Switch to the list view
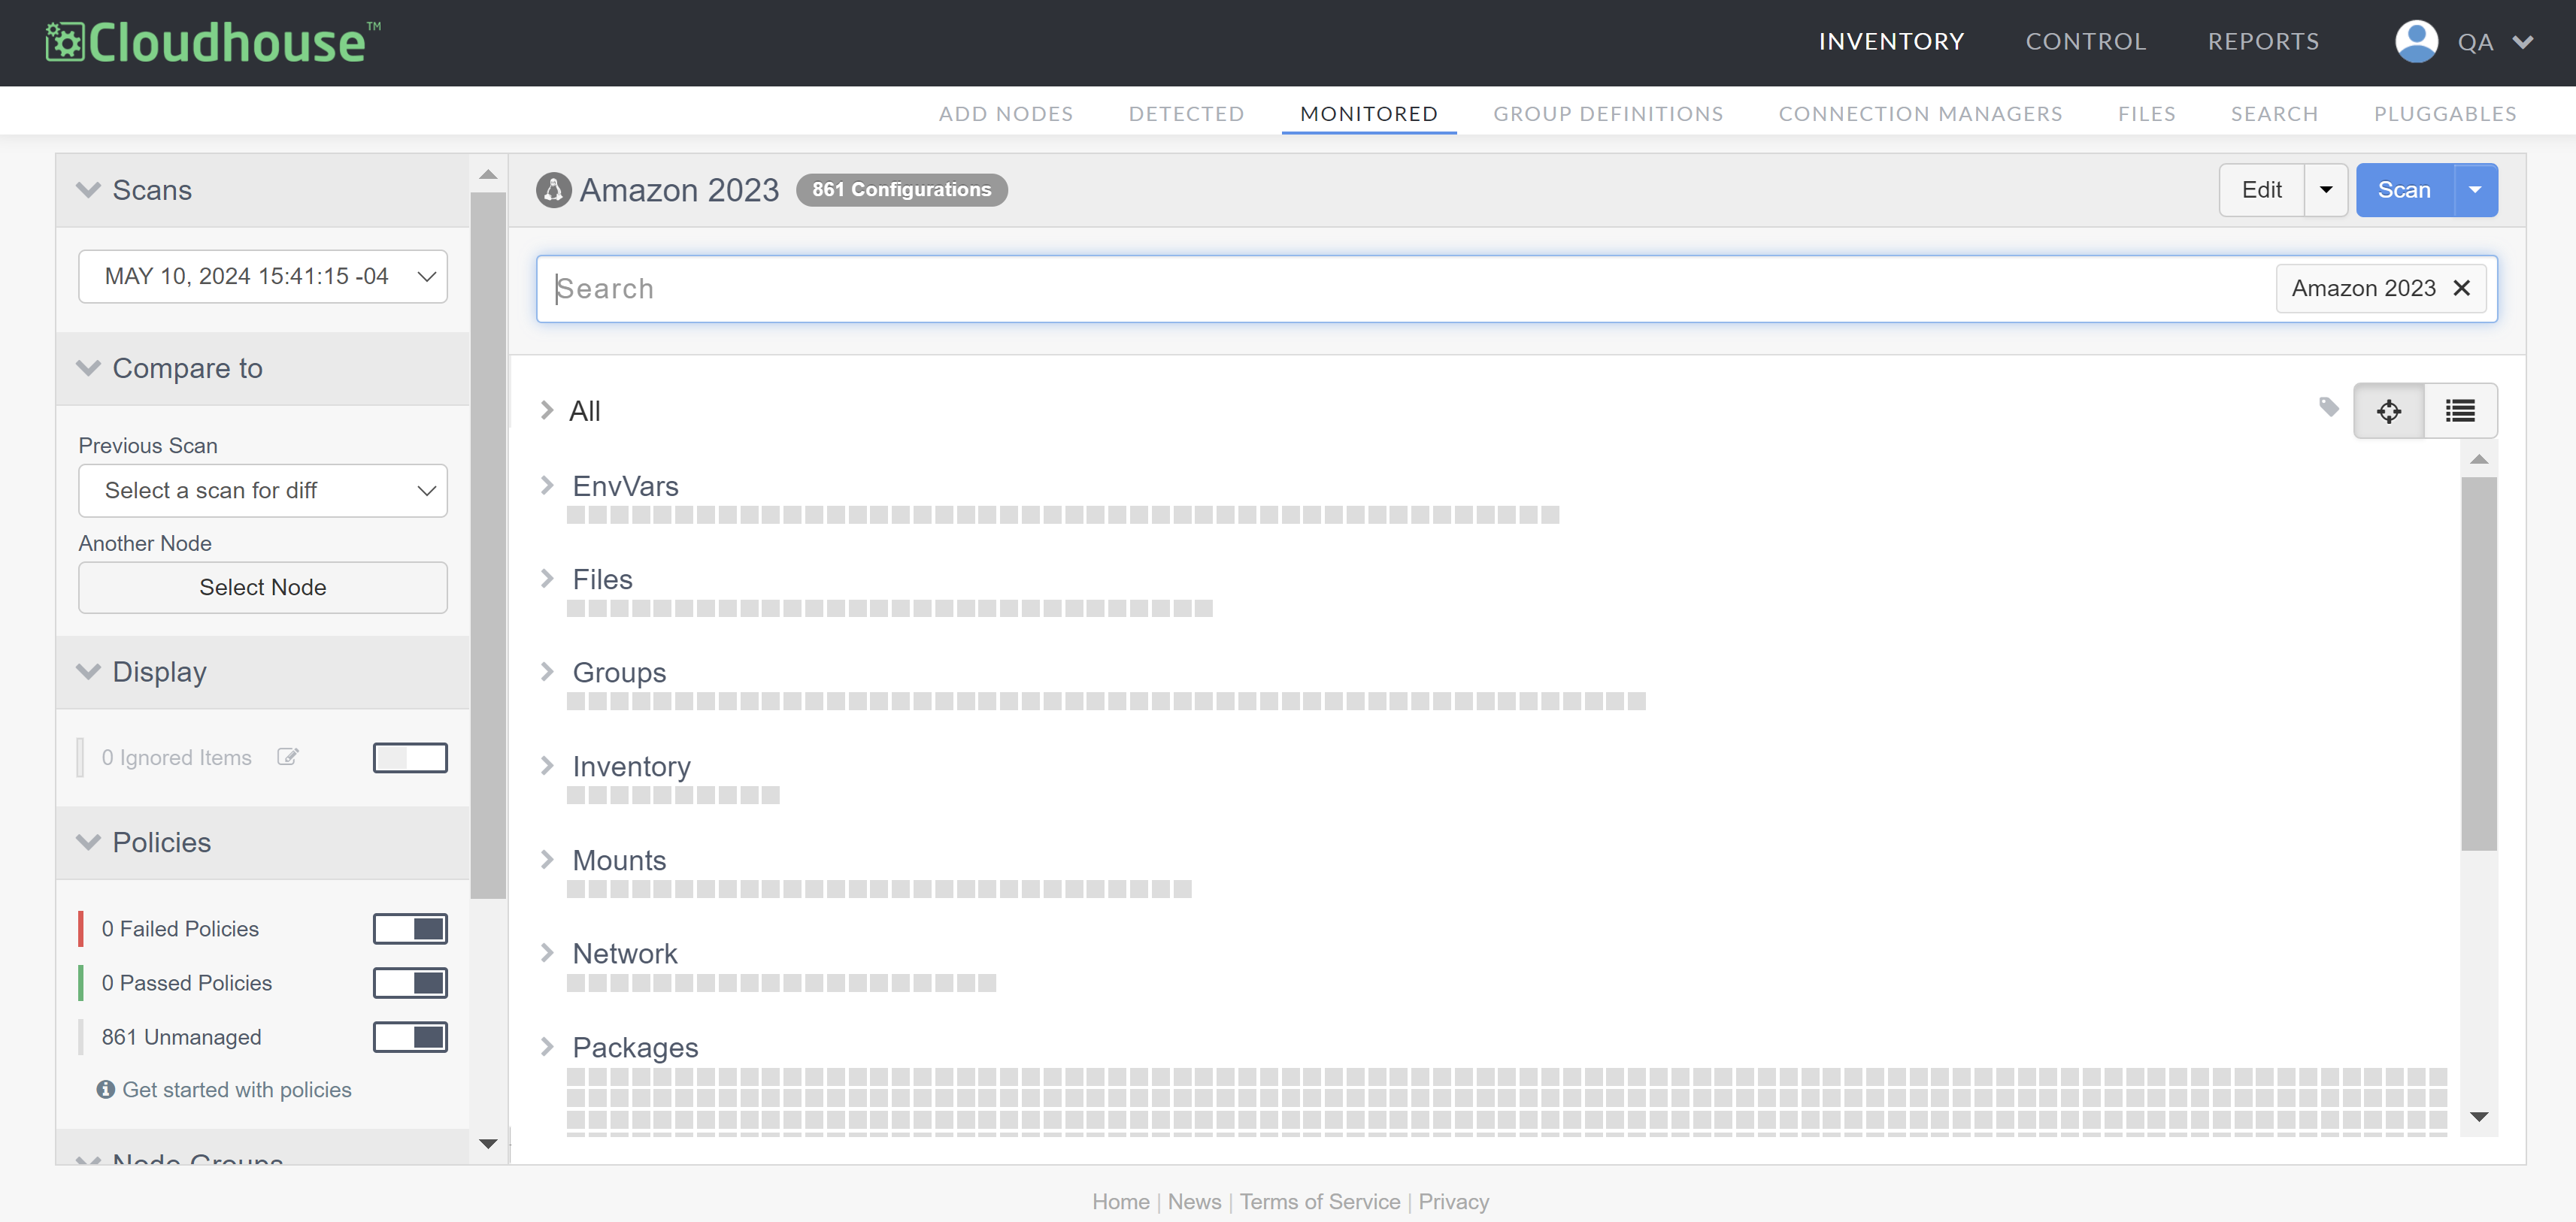 (x=2460, y=410)
